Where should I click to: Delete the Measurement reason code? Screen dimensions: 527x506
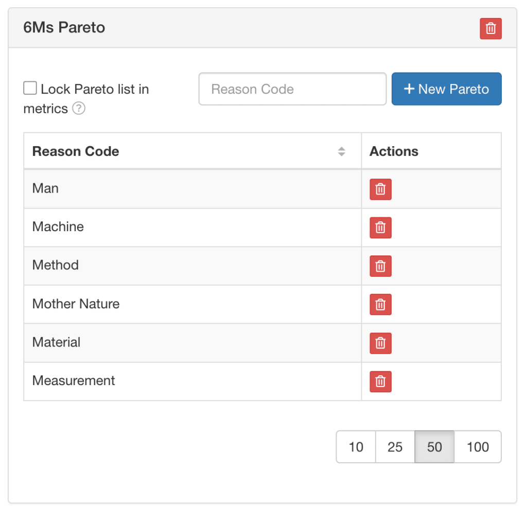point(380,381)
